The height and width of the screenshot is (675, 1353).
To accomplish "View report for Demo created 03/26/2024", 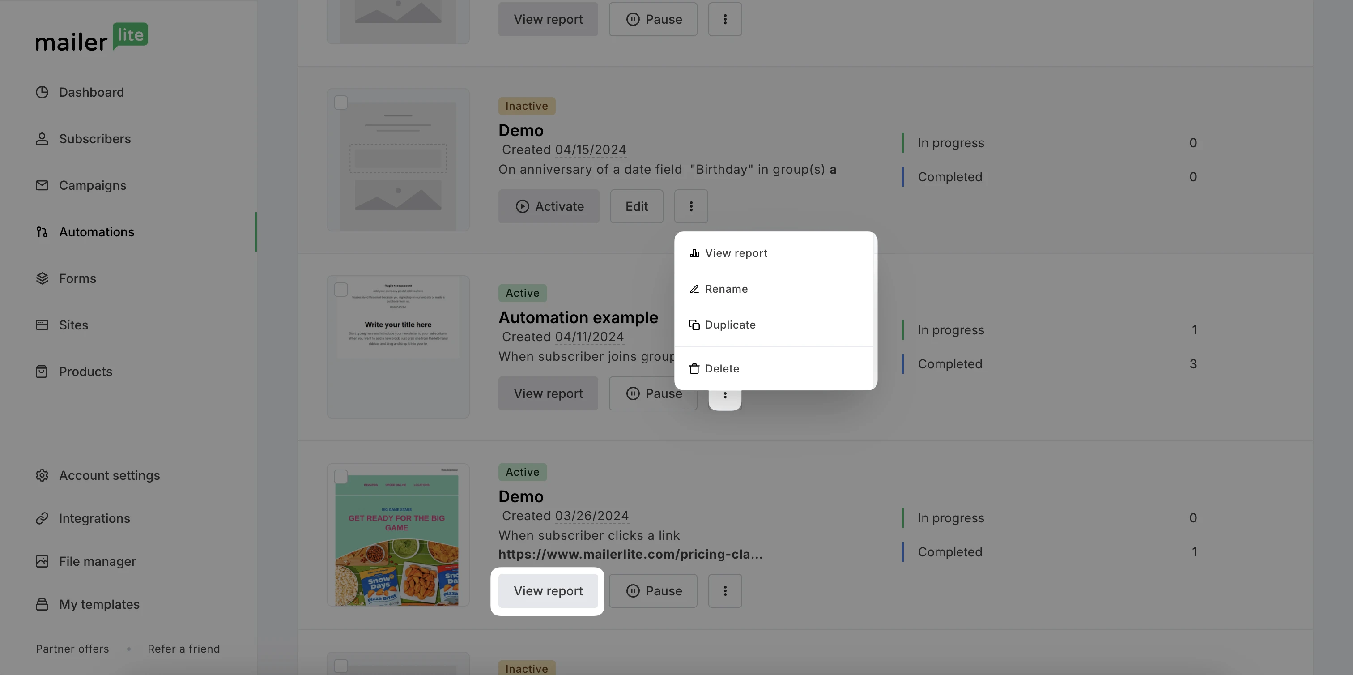I will [x=549, y=591].
